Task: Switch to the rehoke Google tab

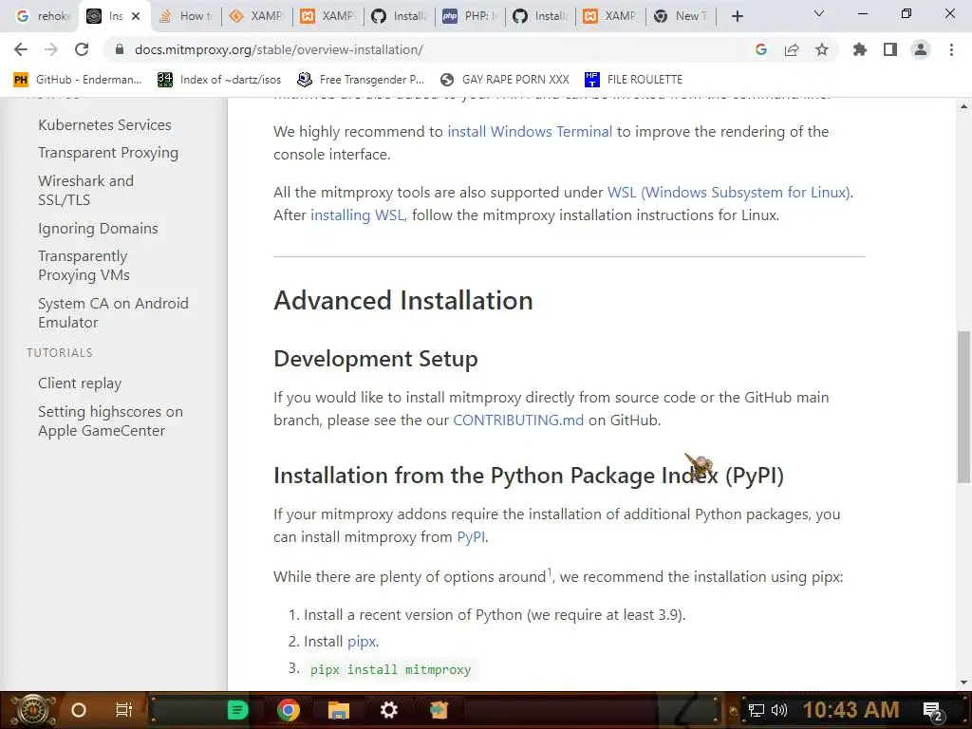Action: (42, 16)
